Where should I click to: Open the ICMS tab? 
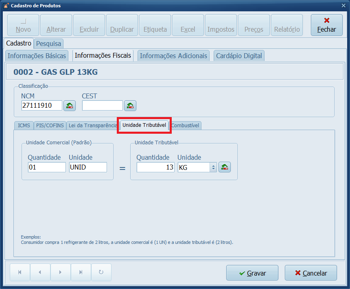(x=24, y=125)
